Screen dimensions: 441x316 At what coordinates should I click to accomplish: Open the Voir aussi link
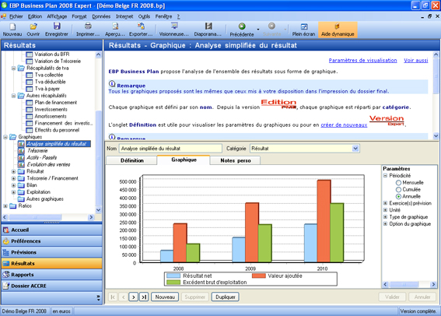click(x=416, y=60)
